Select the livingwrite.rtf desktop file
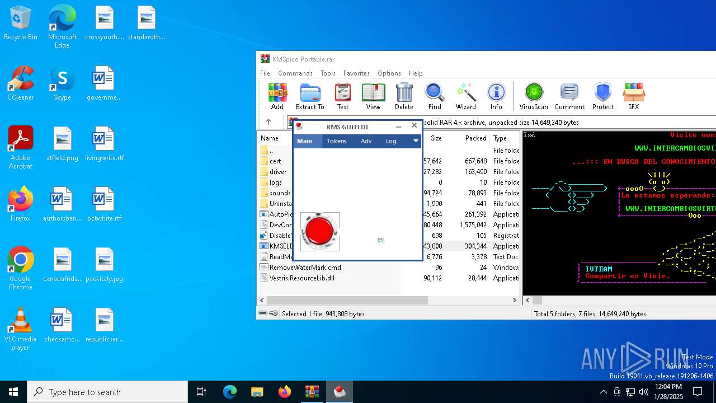This screenshot has height=403, width=716. click(104, 144)
